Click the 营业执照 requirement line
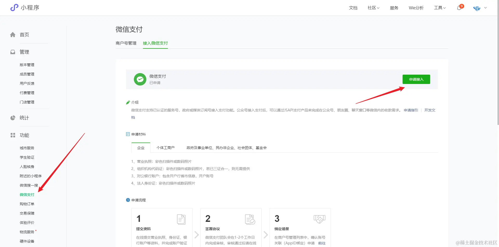This screenshot has height=247, width=499. pos(161,161)
